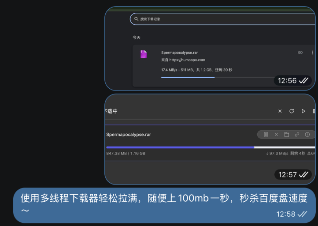Open three-dot menu of browser download item
The height and width of the screenshot is (226, 318).
click(x=312, y=53)
